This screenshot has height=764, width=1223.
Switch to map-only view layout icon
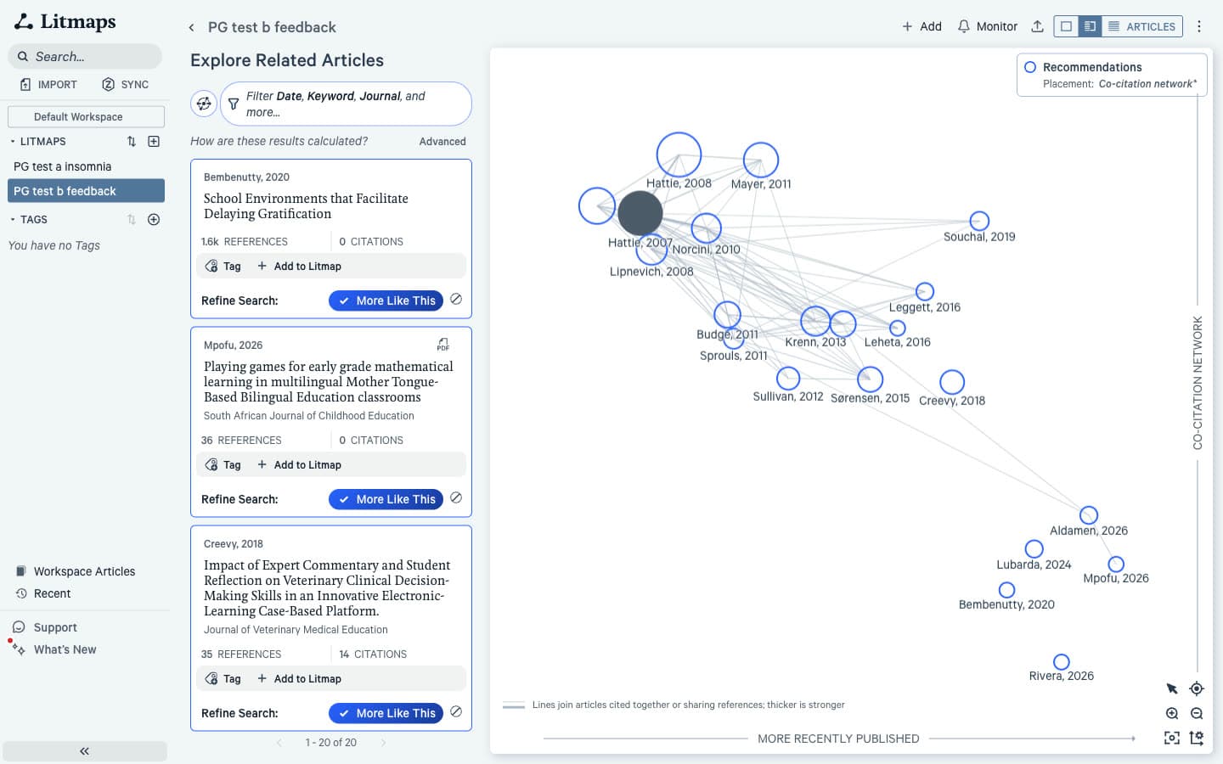click(1067, 26)
